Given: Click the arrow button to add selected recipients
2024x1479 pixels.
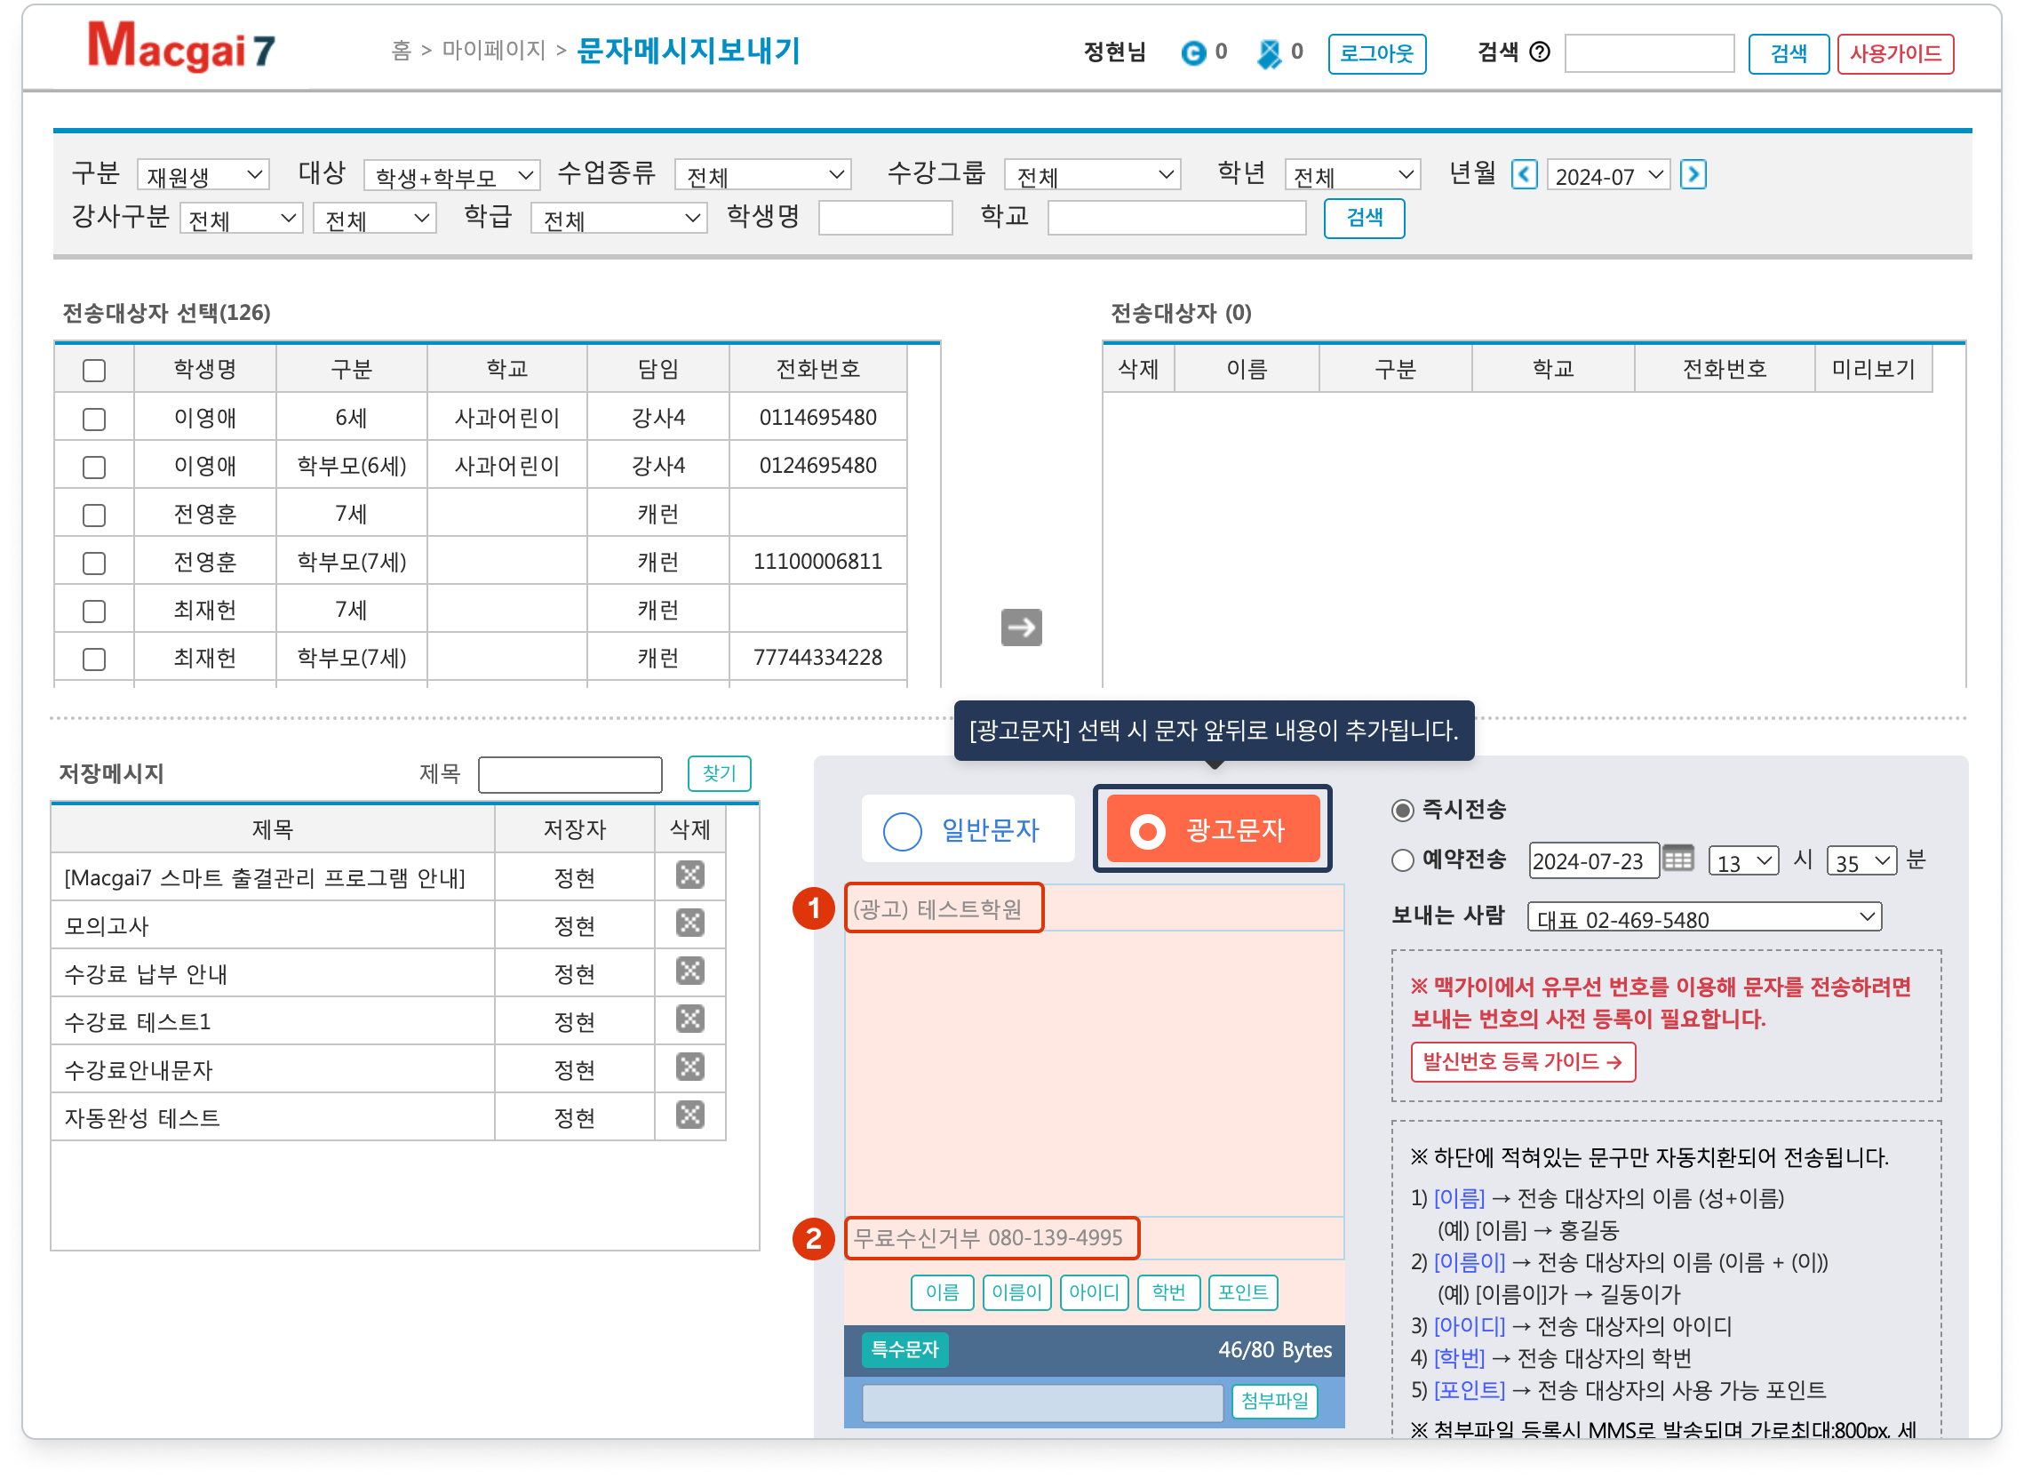Looking at the screenshot, I should click(x=1021, y=627).
